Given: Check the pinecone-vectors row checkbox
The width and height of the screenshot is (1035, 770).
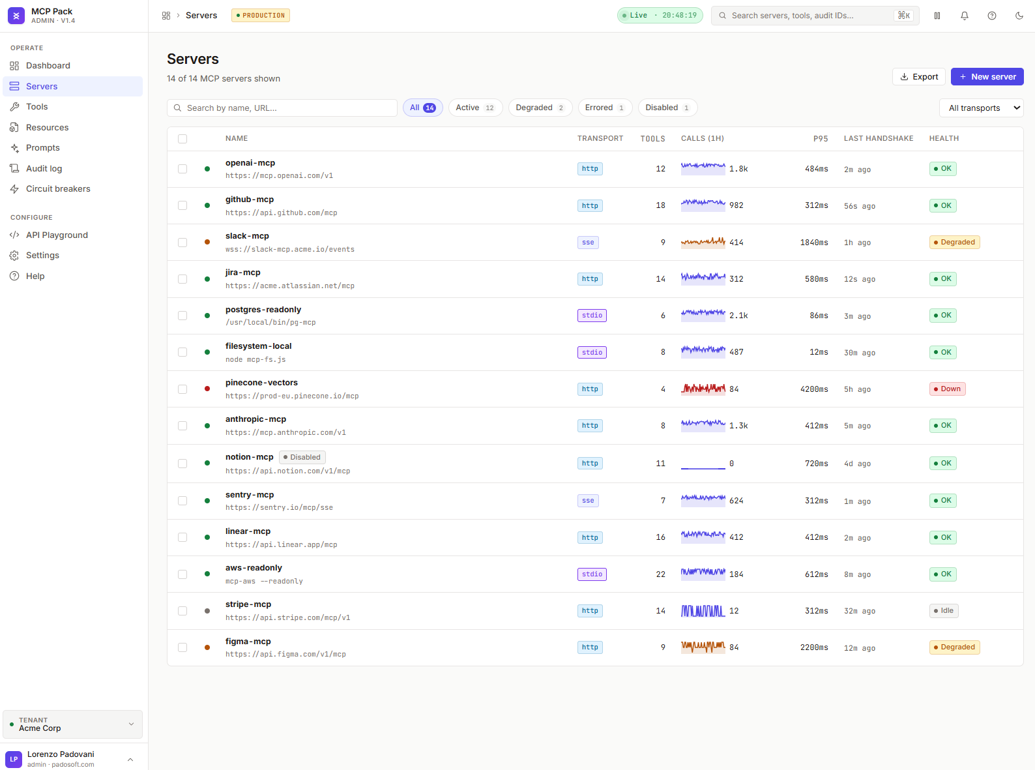Looking at the screenshot, I should (182, 389).
